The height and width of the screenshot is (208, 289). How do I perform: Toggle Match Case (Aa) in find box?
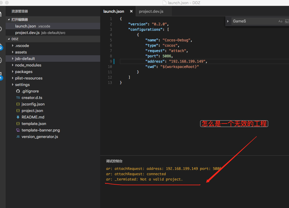[280, 21]
